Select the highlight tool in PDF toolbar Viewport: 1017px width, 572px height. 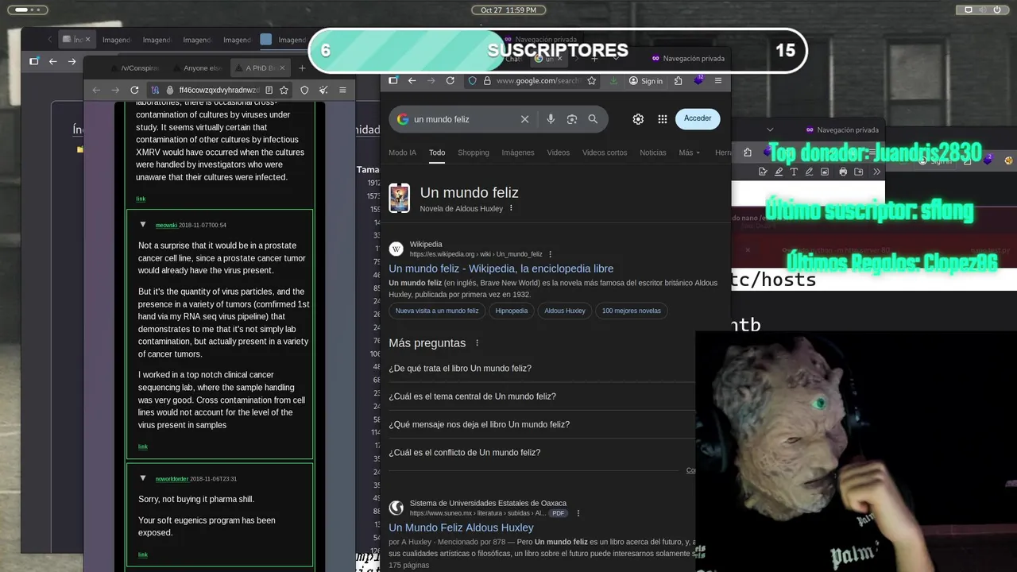click(778, 172)
